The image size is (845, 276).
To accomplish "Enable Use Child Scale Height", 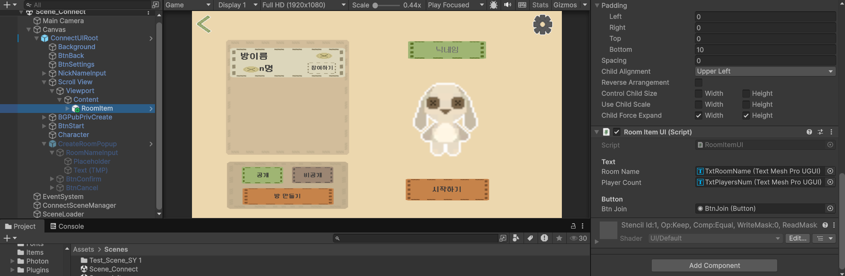I will [x=746, y=104].
